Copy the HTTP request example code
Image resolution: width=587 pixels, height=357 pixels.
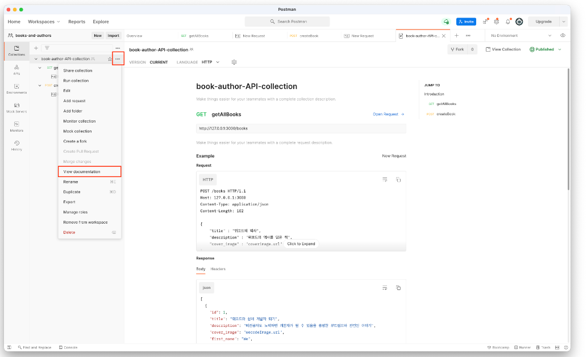(398, 180)
